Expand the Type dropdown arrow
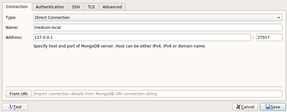Image resolution: width=287 pixels, height=112 pixels. [x=279, y=18]
